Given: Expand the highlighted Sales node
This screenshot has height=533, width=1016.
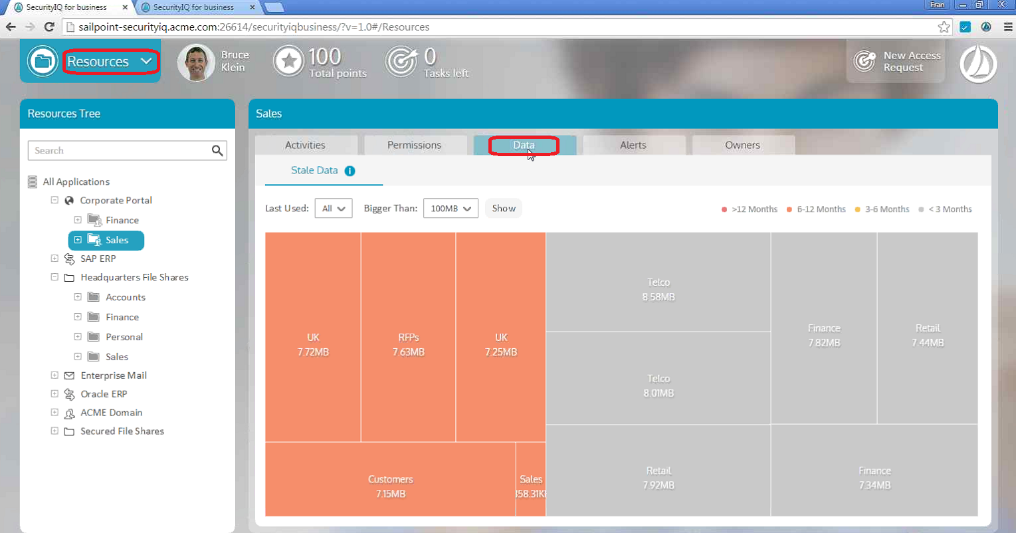Looking at the screenshot, I should pyautogui.click(x=78, y=240).
